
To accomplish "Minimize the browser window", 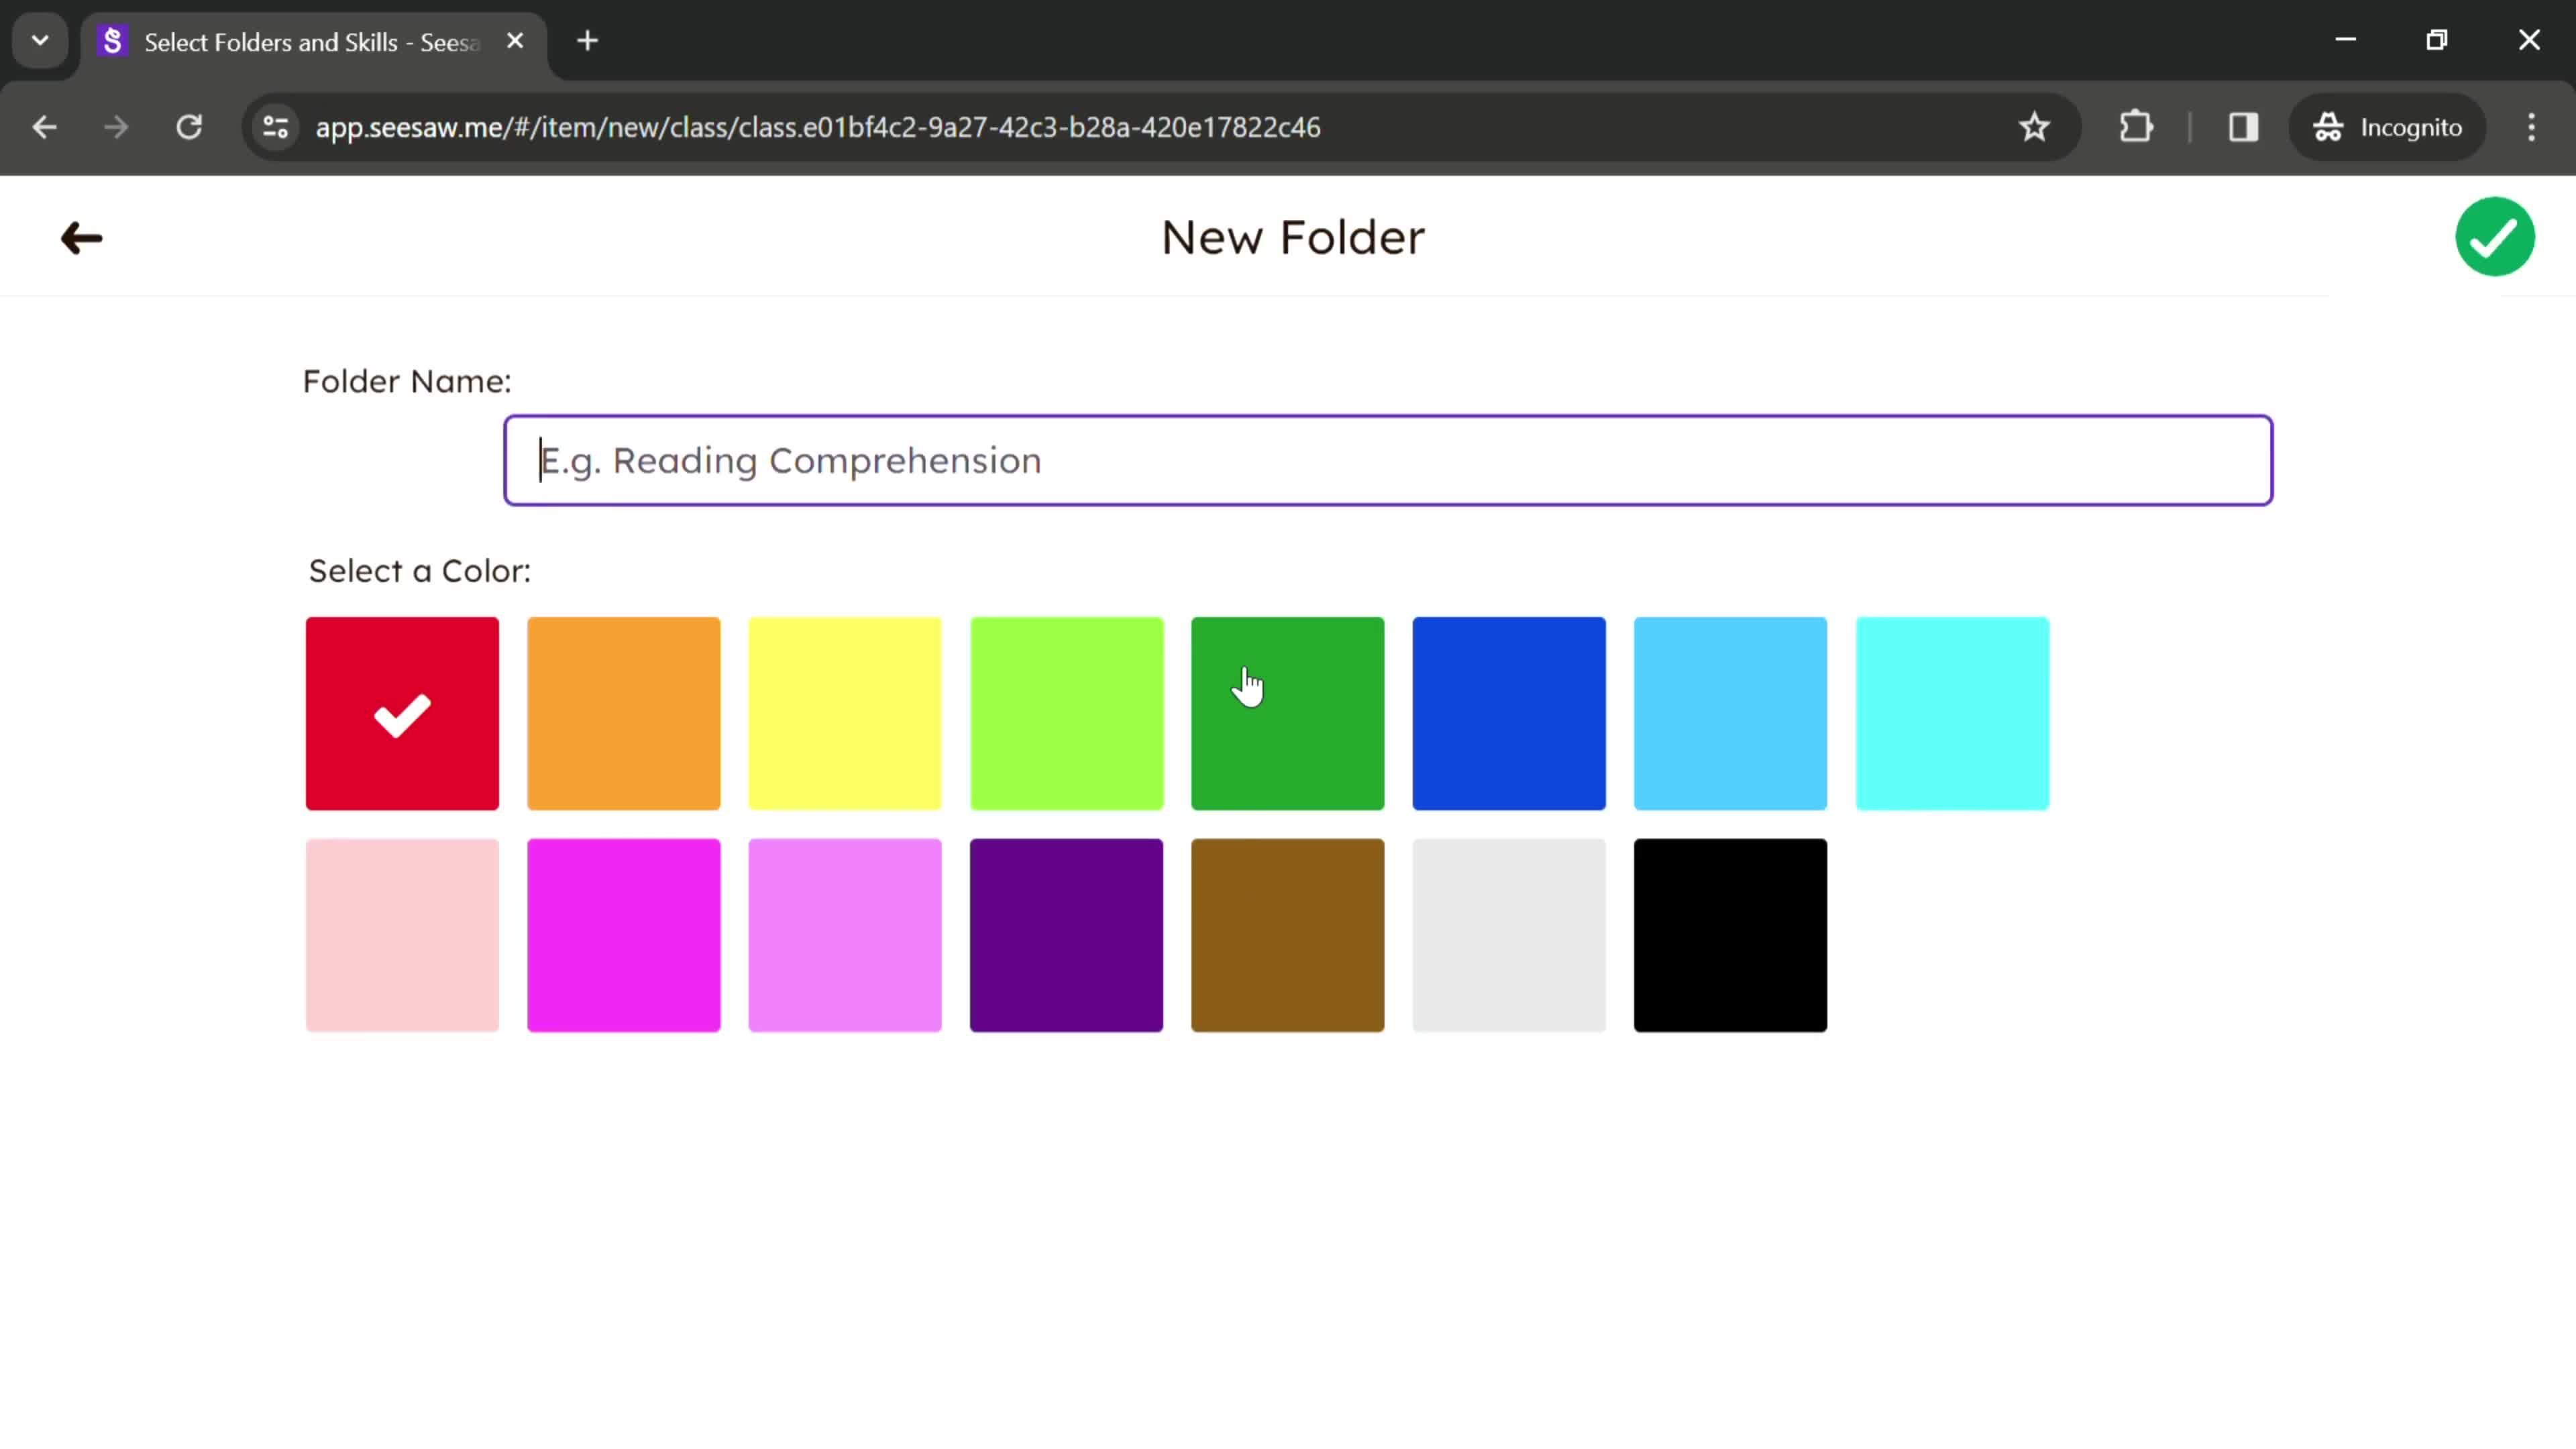I will point(2345,40).
